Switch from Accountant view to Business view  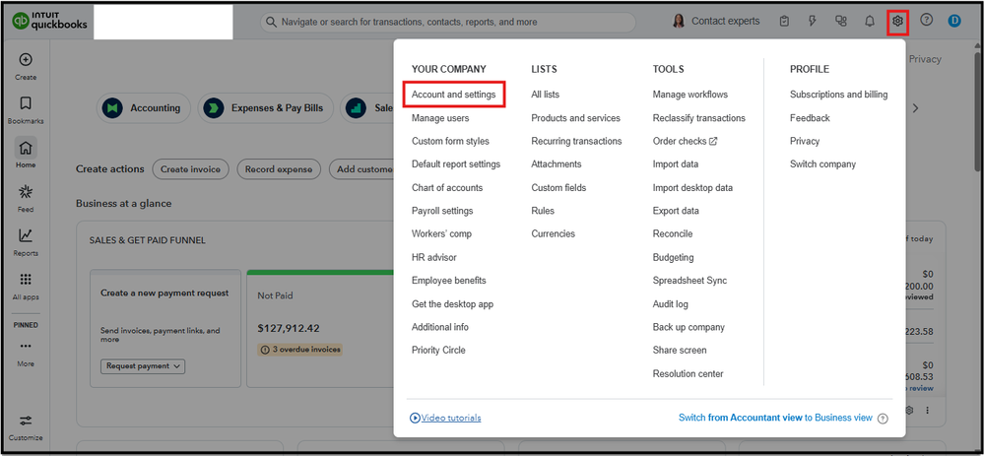click(x=775, y=419)
